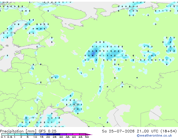Click the '40' legend label
178x138 pixels.
pos(74,137)
